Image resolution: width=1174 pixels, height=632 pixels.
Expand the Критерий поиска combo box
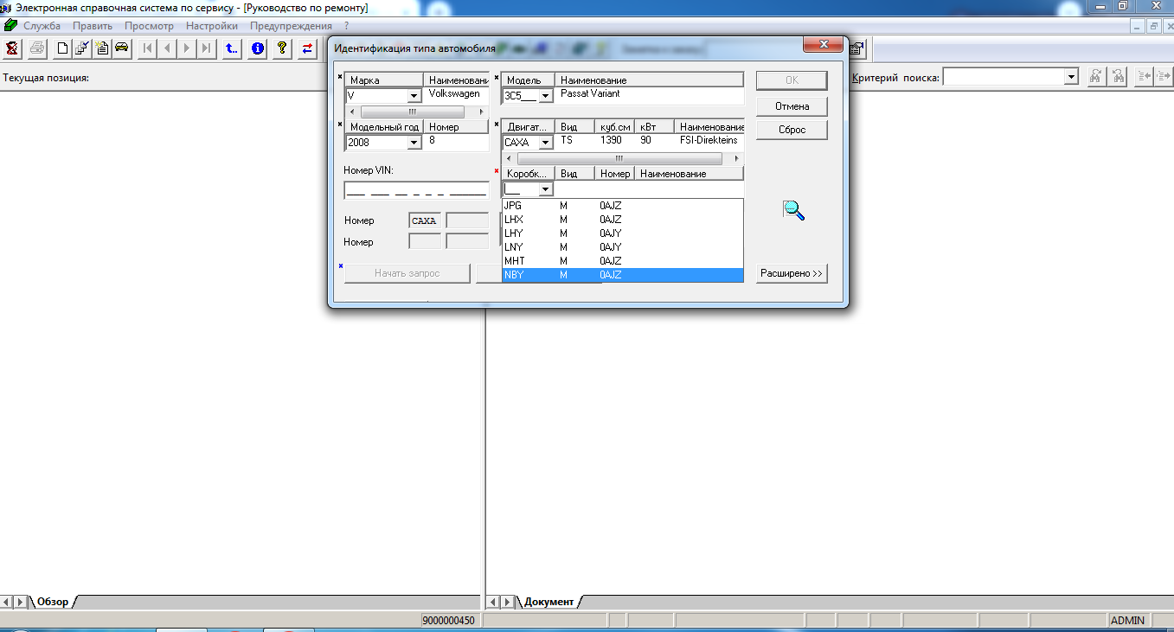[1071, 78]
